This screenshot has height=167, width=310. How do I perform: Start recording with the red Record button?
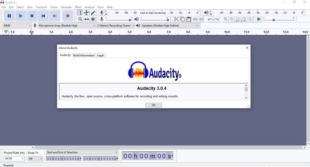pyautogui.click(x=68, y=16)
